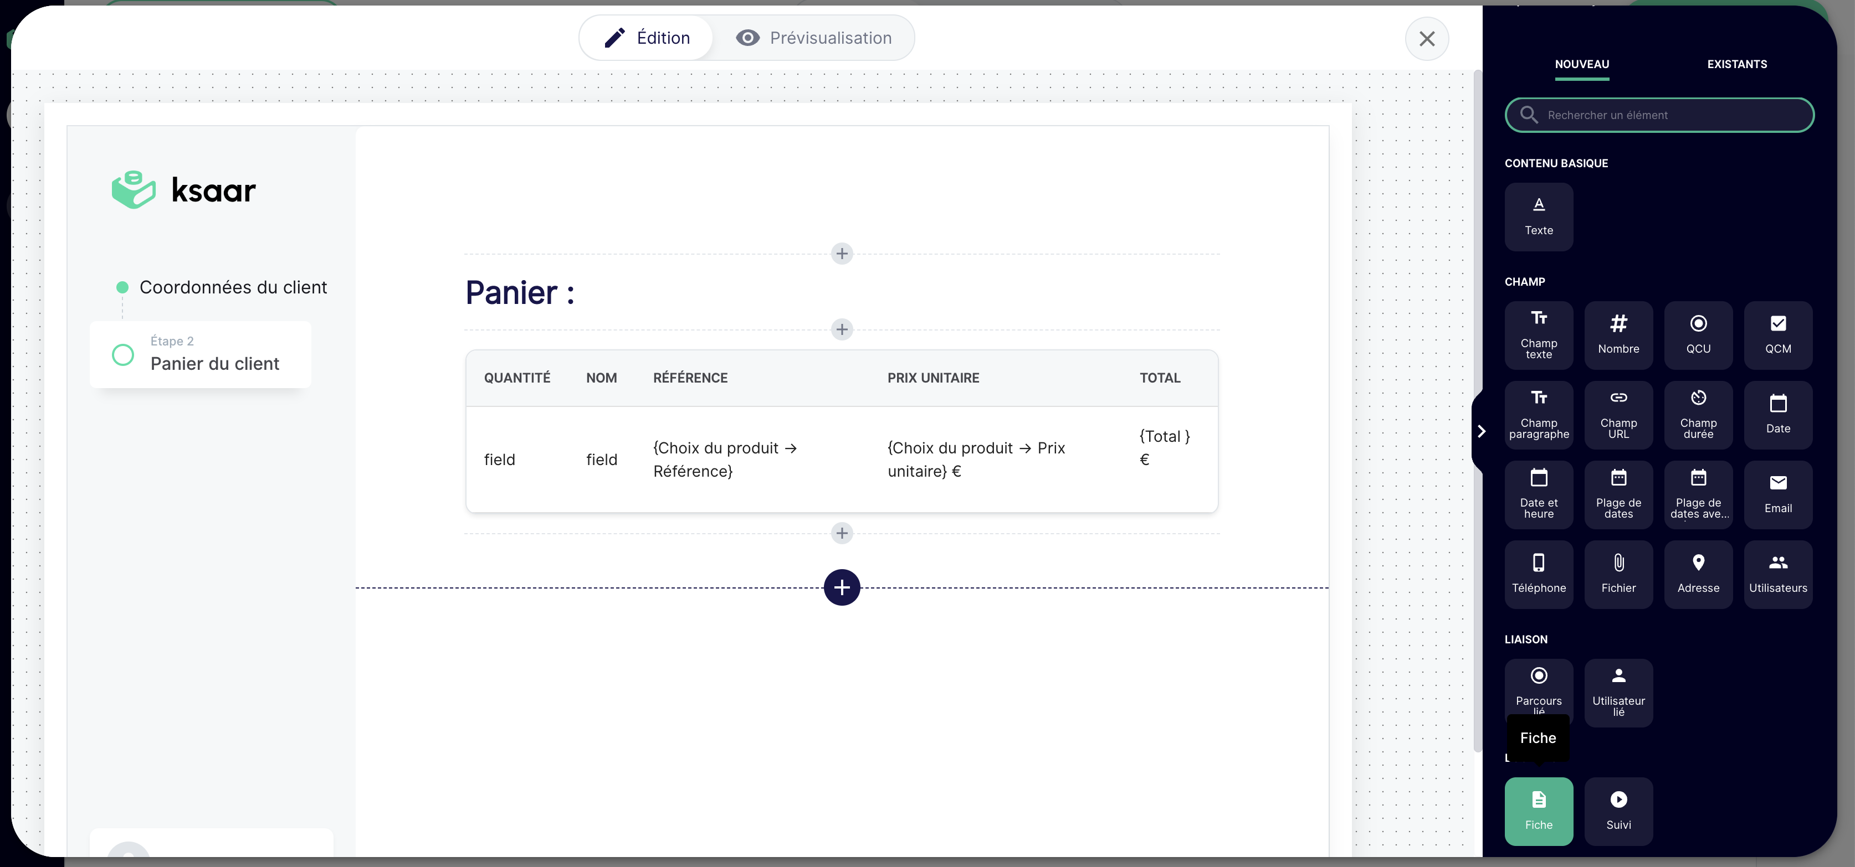Add a Champ URL field
Screen dimensions: 1855x867
click(x=1618, y=415)
